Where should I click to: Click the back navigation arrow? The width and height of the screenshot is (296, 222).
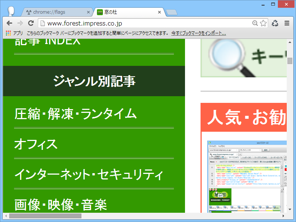pos(9,23)
